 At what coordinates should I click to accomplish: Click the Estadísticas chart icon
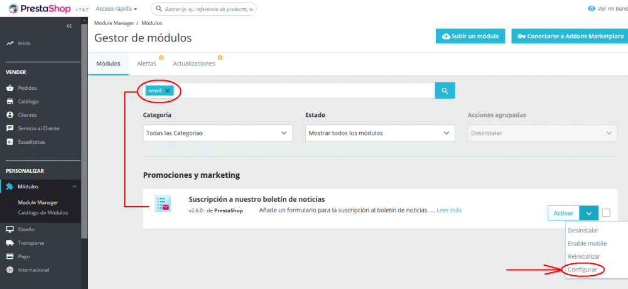tap(10, 142)
